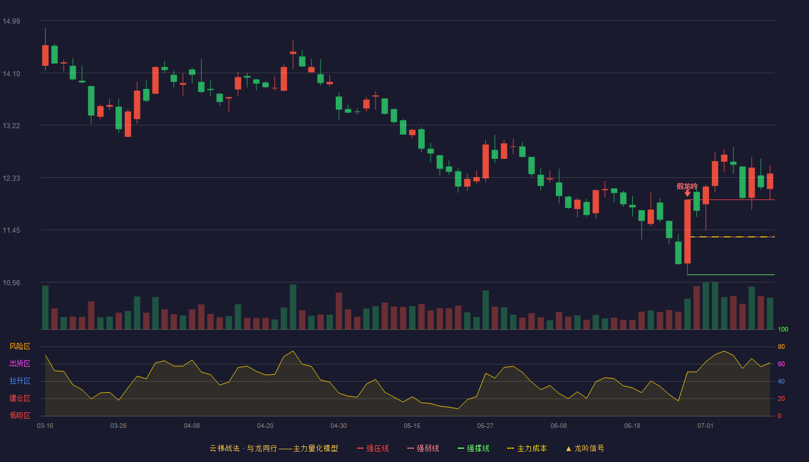Click the 11.45 price axis label

tap(11, 230)
